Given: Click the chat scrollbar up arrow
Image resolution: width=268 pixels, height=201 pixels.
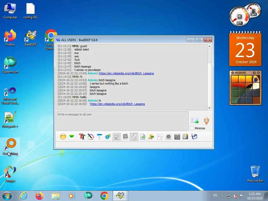Looking at the screenshot, I should click(x=209, y=46).
